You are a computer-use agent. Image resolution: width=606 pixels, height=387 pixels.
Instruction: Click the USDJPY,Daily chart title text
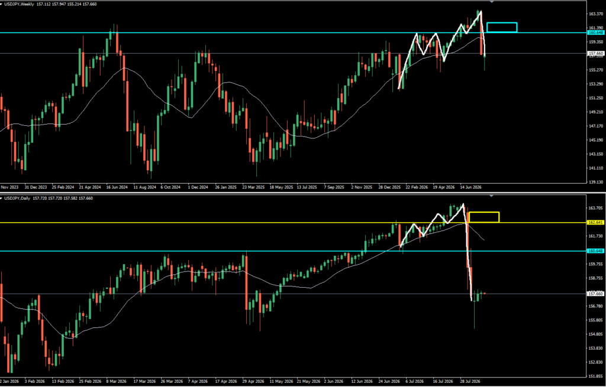pos(17,199)
